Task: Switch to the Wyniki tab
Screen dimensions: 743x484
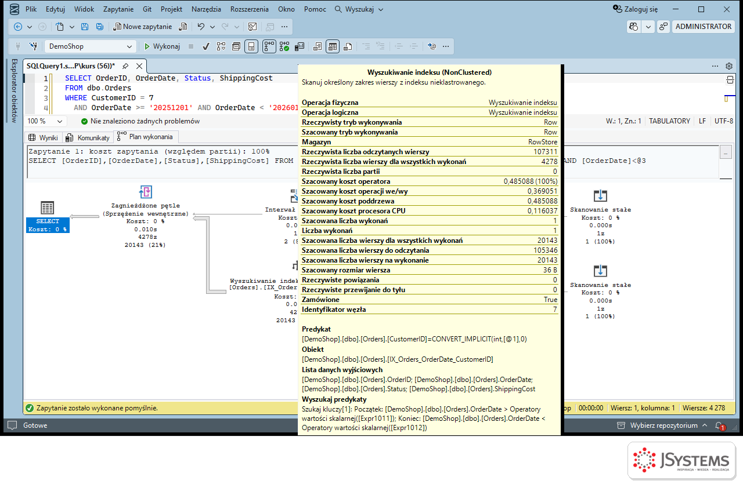Action: (x=43, y=137)
